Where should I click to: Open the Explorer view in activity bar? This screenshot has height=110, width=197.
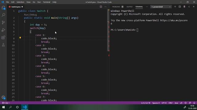pos(3,8)
